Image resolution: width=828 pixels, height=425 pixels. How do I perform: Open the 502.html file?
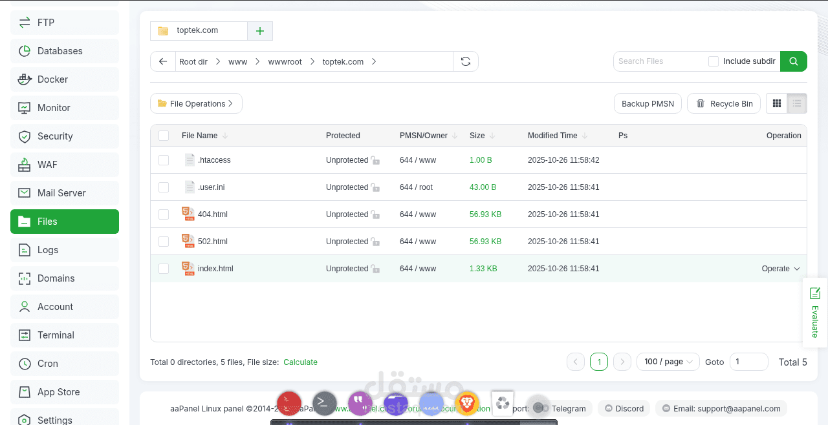point(213,242)
